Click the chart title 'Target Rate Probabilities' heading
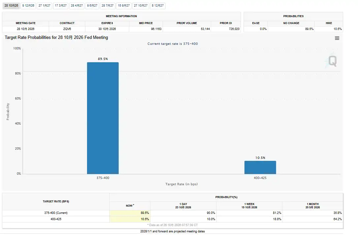This screenshot has width=358, height=235. pyautogui.click(x=56, y=38)
